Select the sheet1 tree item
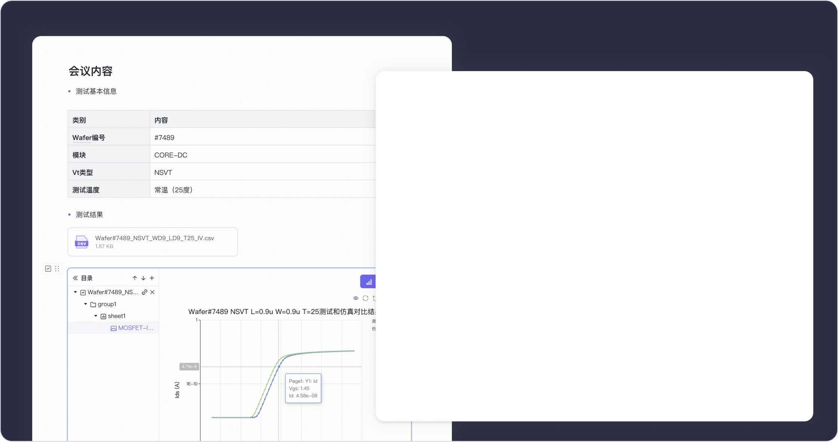Image resolution: width=838 pixels, height=442 pixels. [113, 316]
